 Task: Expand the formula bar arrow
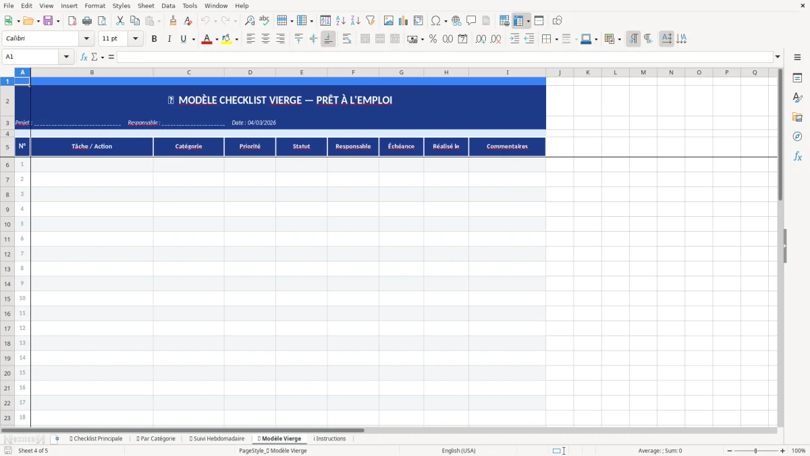coord(778,57)
